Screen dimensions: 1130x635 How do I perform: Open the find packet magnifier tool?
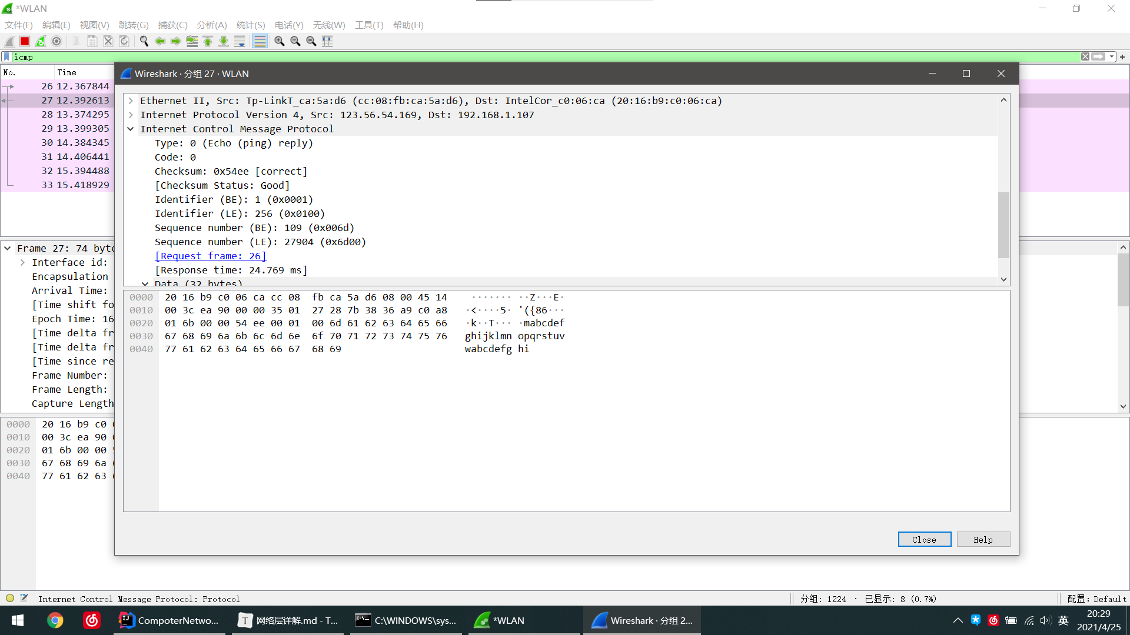[144, 41]
